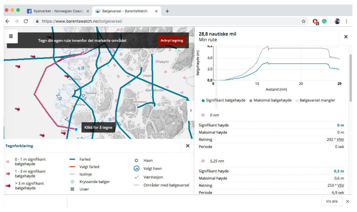This screenshot has width=357, height=212.
Task: Click the Værstasjon legend icon
Action: point(136,177)
